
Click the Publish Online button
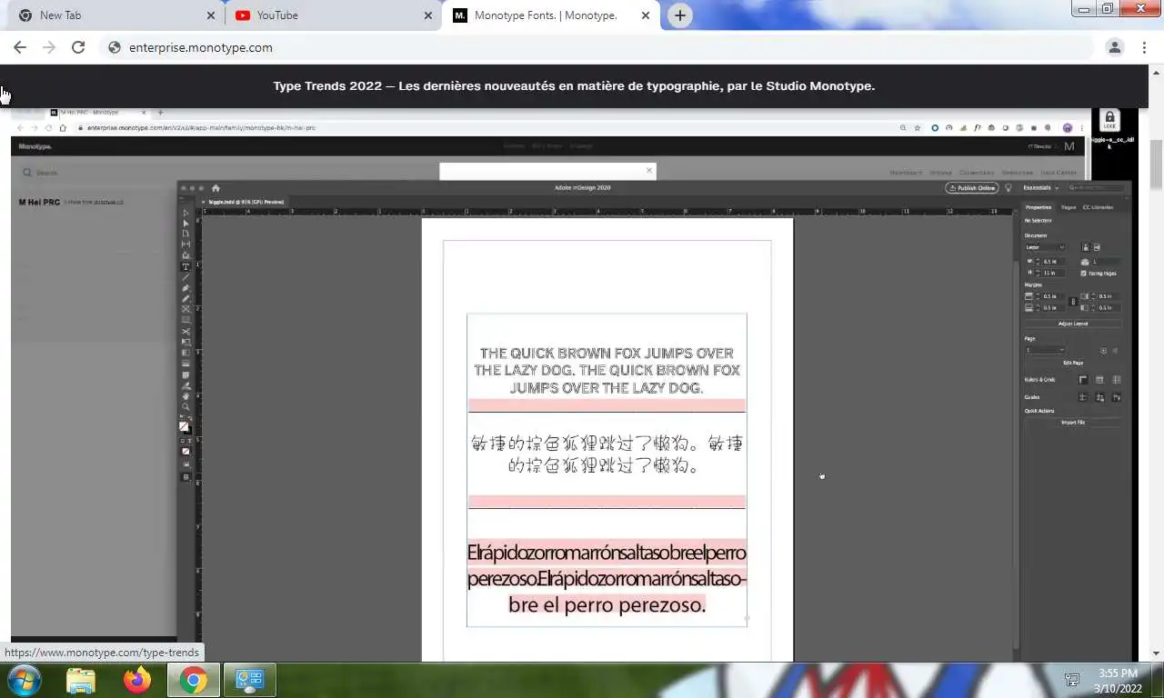coord(972,188)
